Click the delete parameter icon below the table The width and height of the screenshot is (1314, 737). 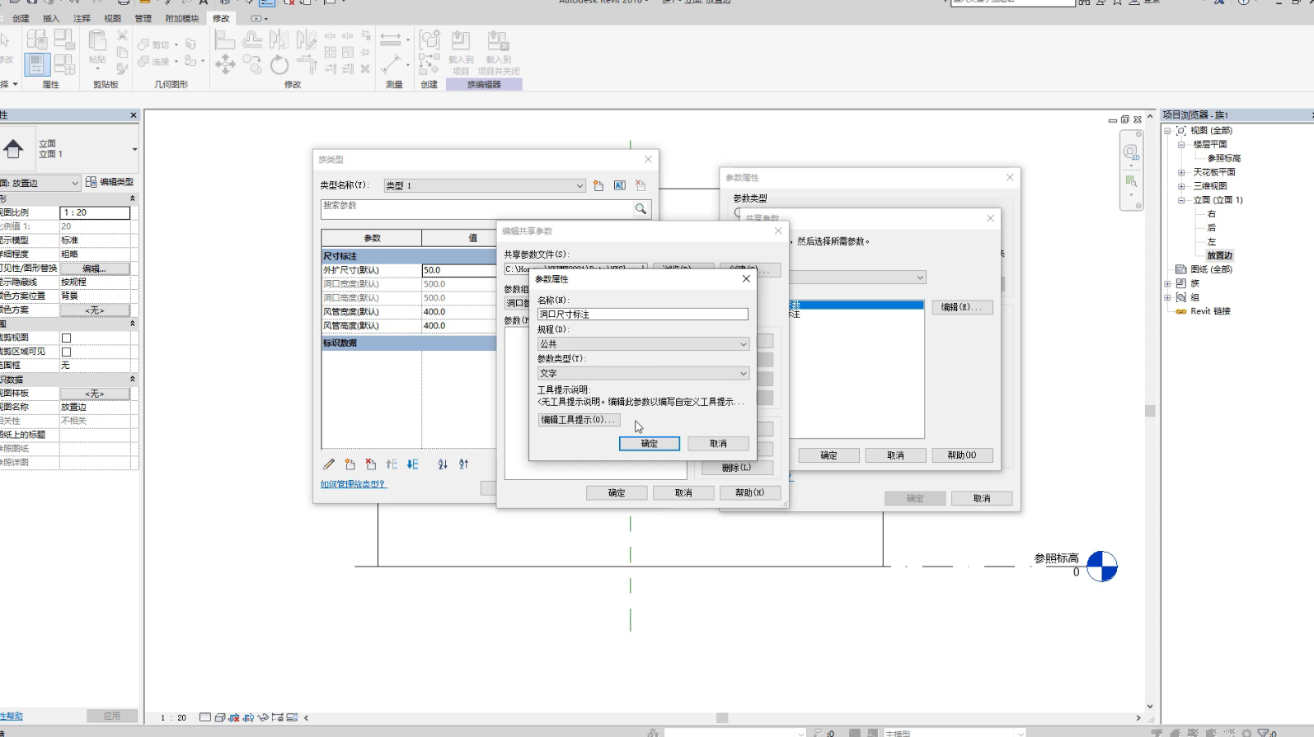click(x=371, y=464)
